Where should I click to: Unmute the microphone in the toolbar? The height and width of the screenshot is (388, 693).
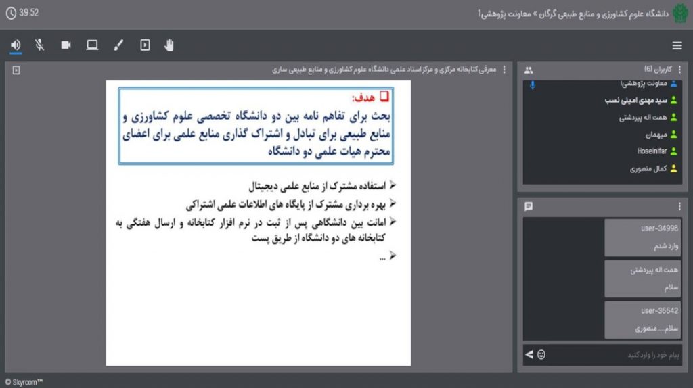(x=40, y=45)
